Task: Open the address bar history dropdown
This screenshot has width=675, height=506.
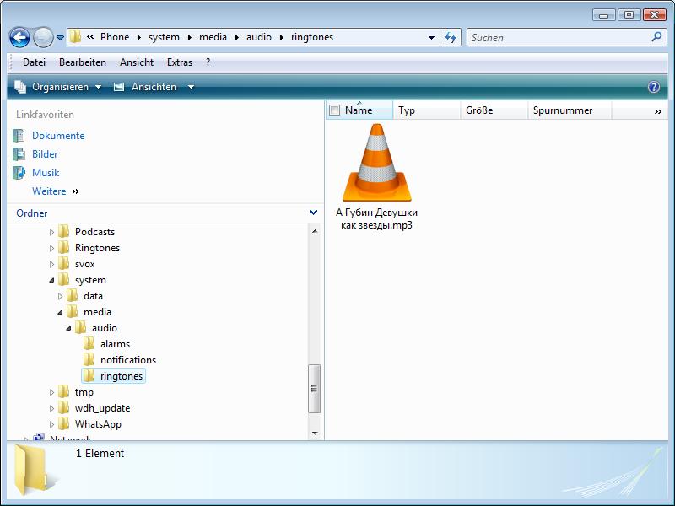Action: click(x=431, y=37)
